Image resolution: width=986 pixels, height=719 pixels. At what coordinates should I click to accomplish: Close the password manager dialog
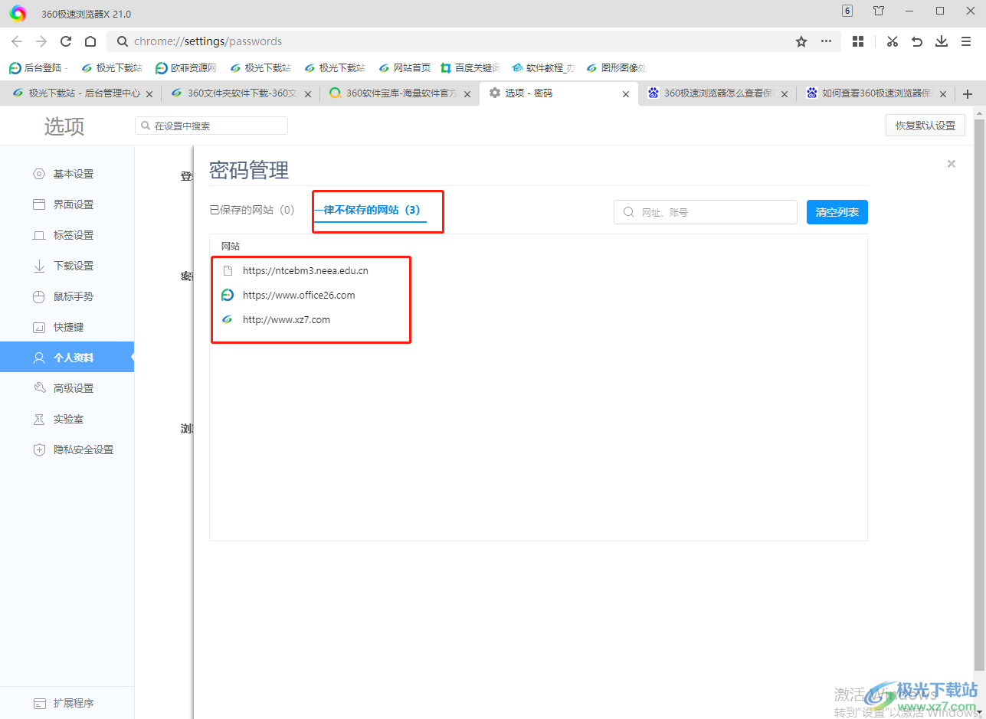click(952, 163)
